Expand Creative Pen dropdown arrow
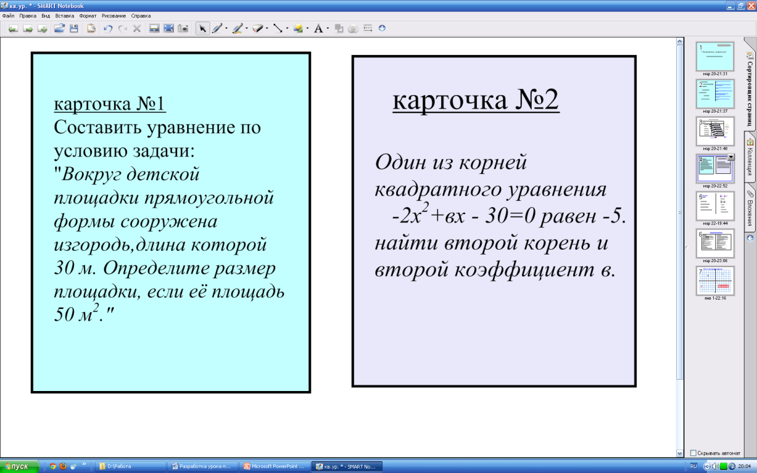The width and height of the screenshot is (757, 473). [246, 28]
